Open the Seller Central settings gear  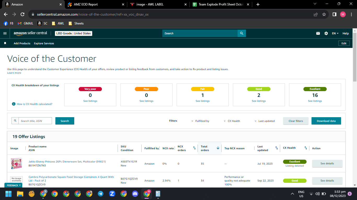326,33
